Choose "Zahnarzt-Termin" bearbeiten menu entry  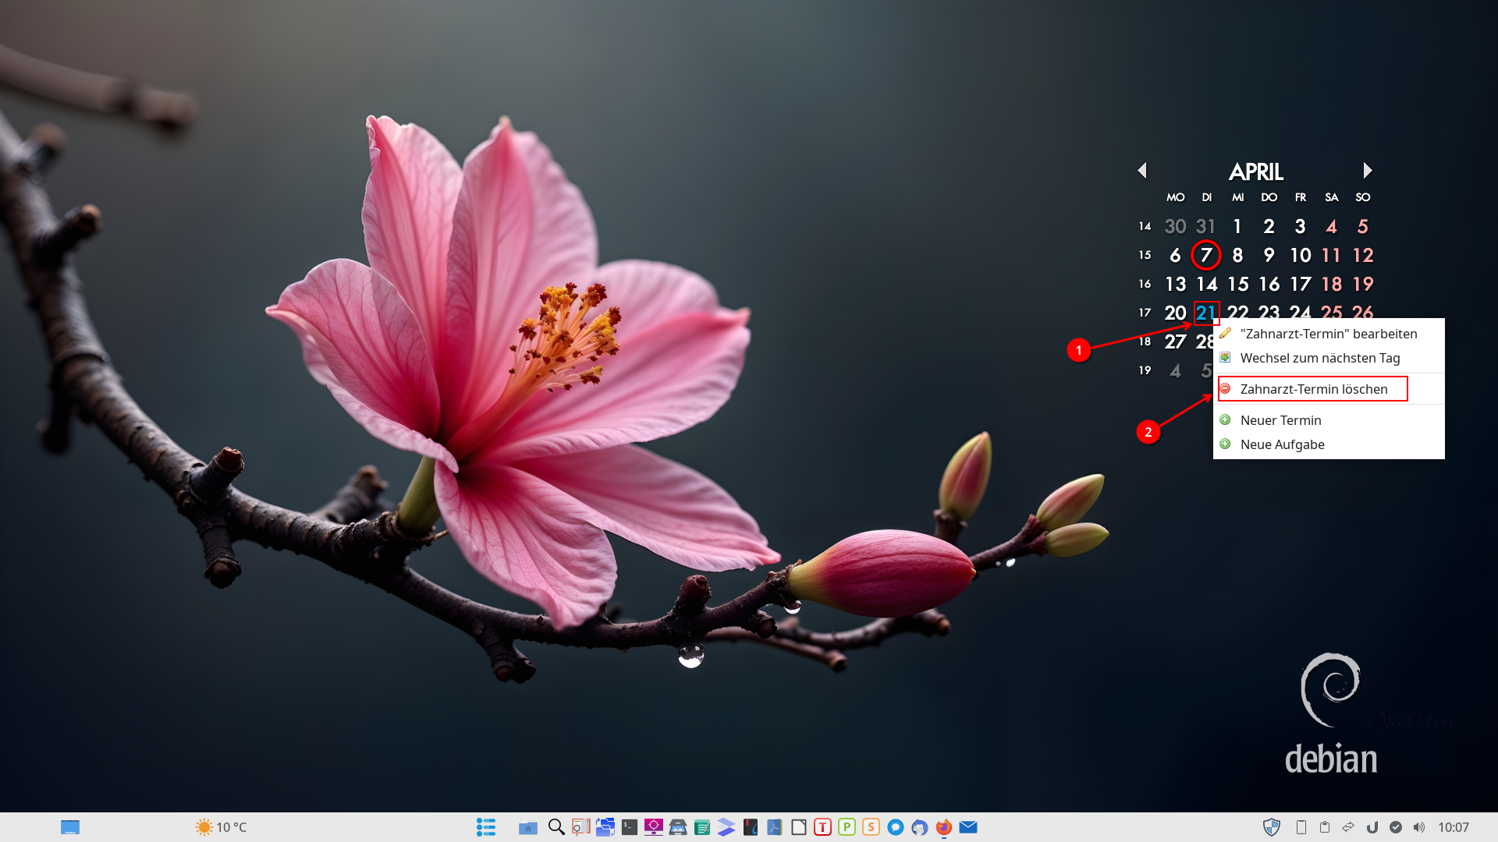click(1328, 334)
